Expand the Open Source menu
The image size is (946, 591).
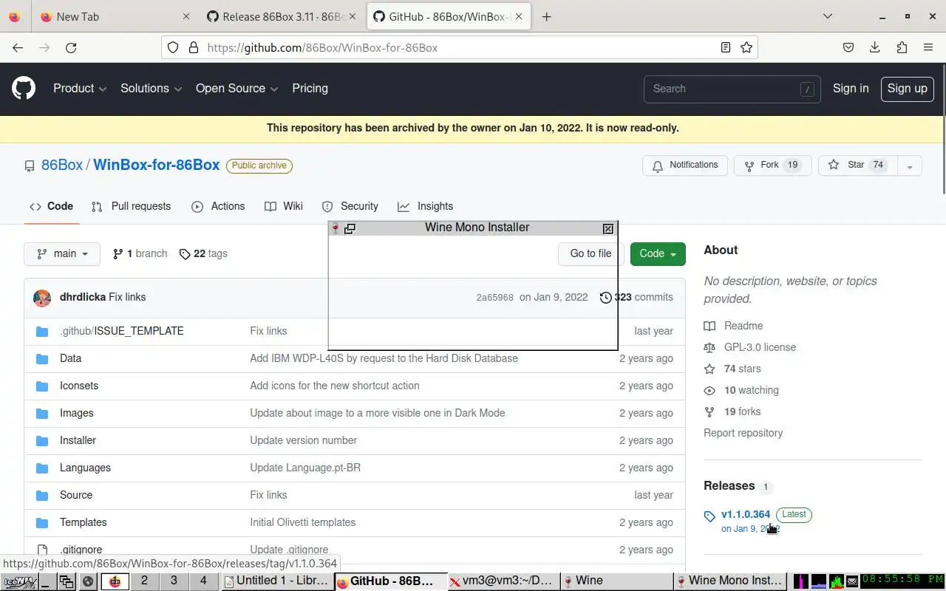[236, 88]
